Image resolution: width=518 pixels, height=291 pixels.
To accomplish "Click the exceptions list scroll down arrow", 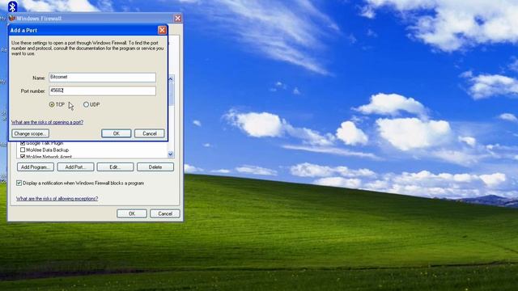I will click(171, 154).
